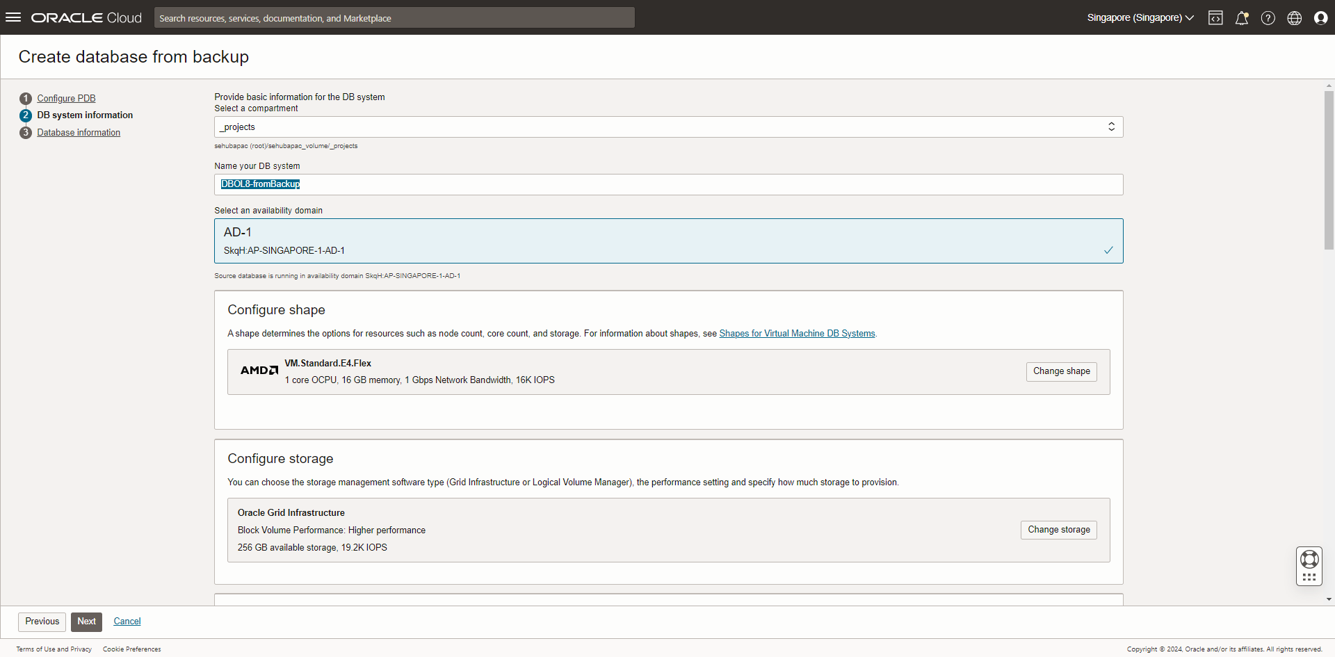Open the help question mark icon
The image size is (1335, 657).
point(1268,18)
